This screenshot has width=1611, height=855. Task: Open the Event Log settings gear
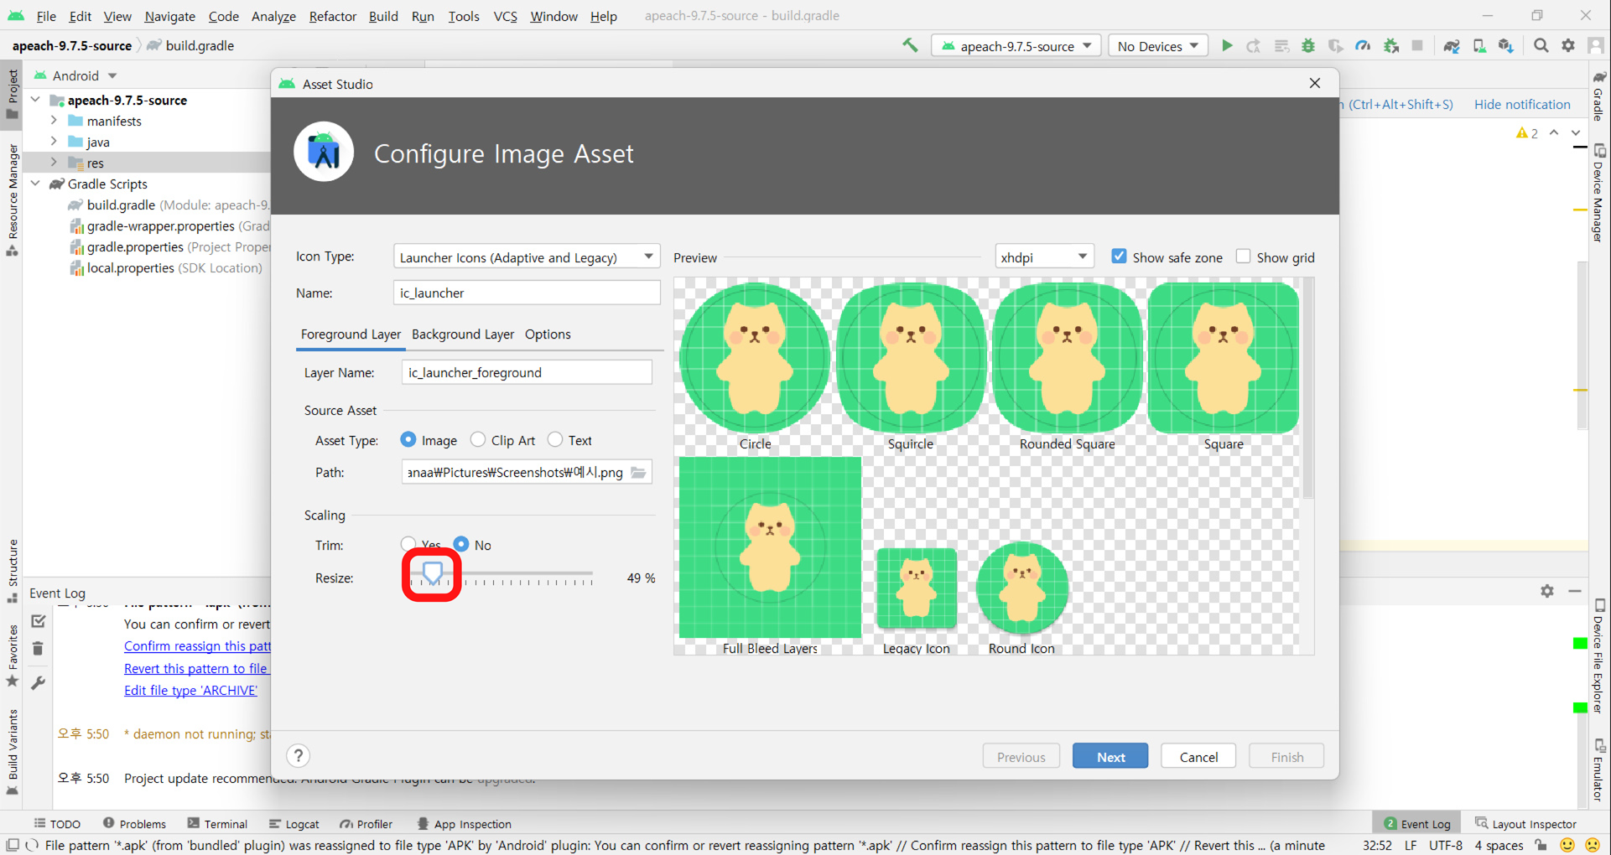point(1547,591)
